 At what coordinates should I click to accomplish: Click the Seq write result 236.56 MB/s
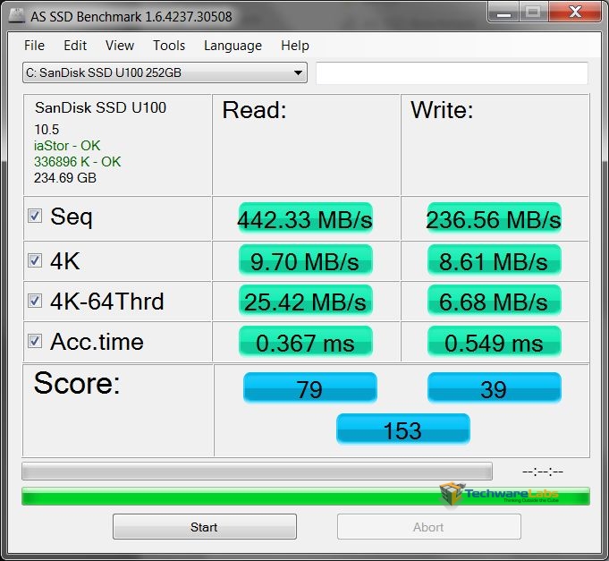click(x=495, y=218)
